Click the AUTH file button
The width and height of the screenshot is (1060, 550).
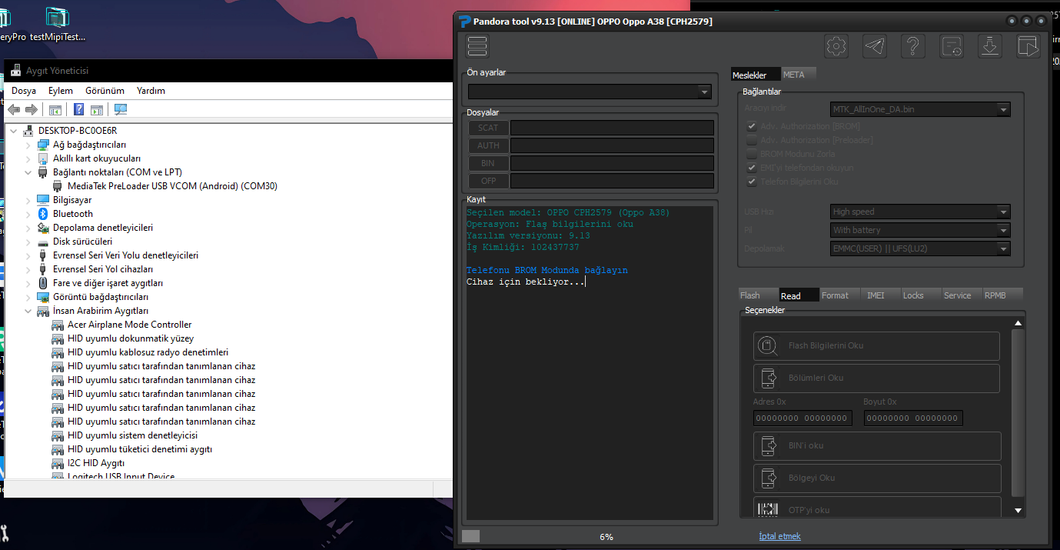click(487, 145)
